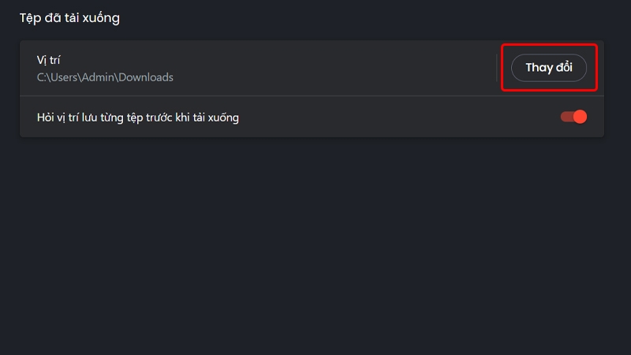Click the C:\Users\Admin\Downloads path text
Screen dimensions: 631x355
click(x=105, y=77)
